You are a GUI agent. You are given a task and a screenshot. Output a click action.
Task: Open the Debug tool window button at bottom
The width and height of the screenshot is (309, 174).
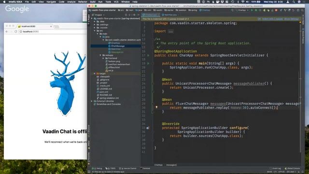pos(97,169)
